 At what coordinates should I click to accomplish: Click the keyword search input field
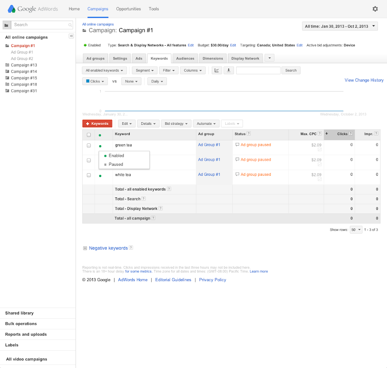[x=258, y=70]
